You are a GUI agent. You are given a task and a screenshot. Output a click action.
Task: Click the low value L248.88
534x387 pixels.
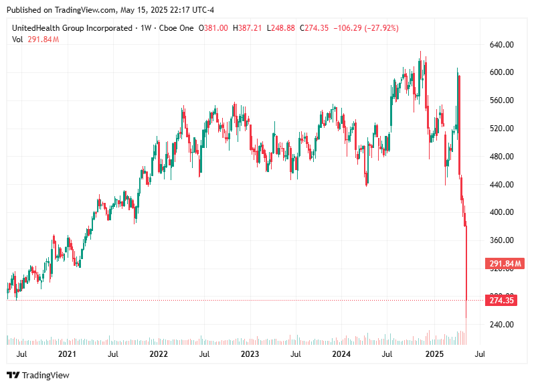click(280, 28)
